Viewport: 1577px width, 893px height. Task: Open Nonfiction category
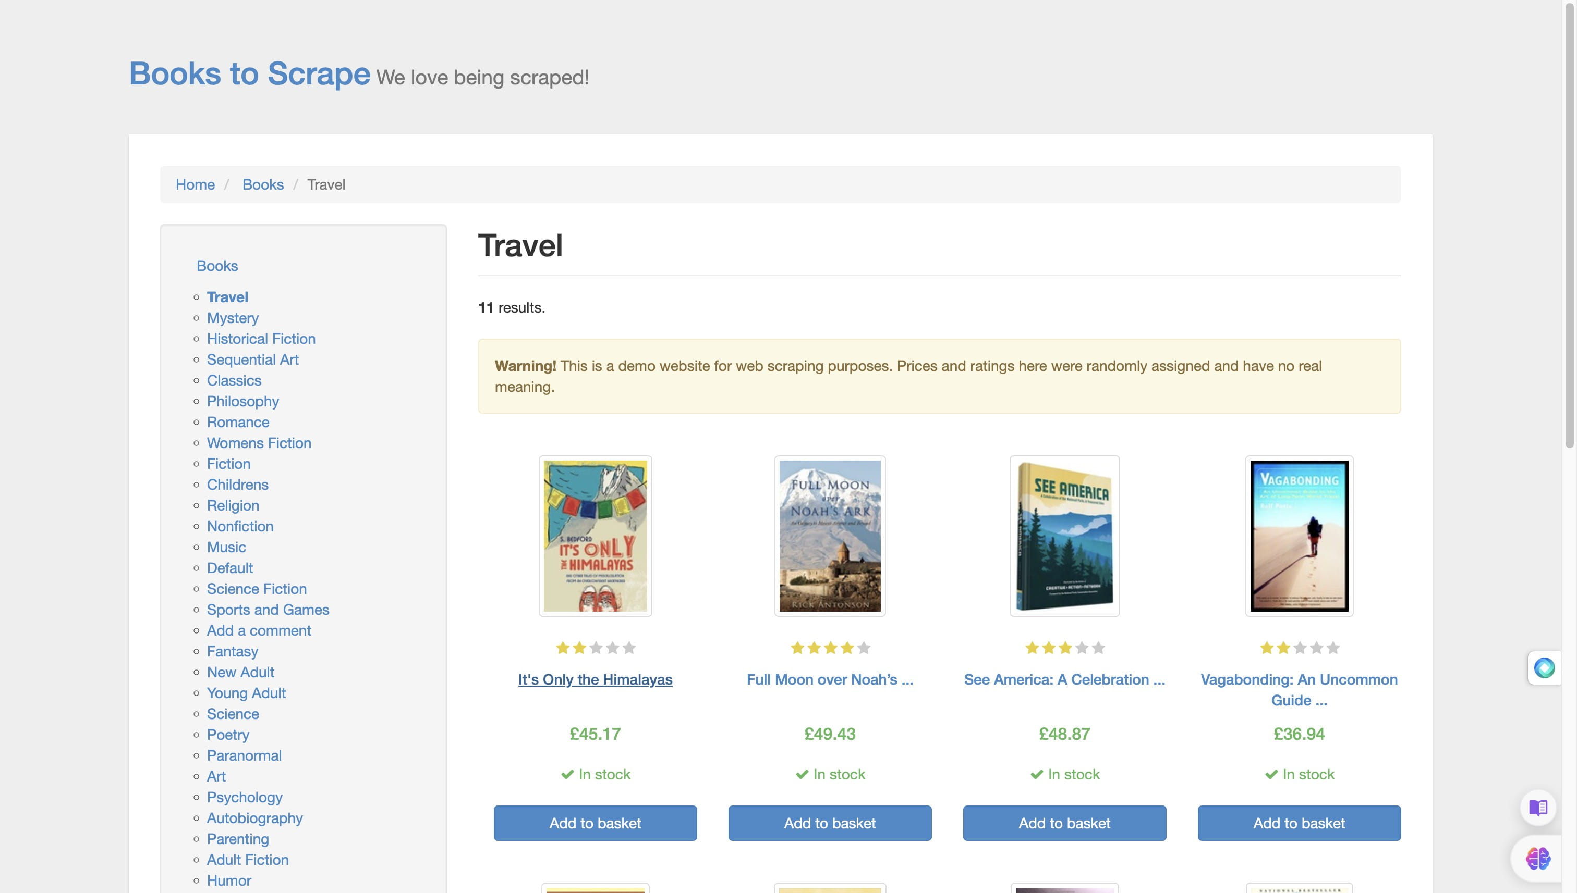[x=240, y=526]
